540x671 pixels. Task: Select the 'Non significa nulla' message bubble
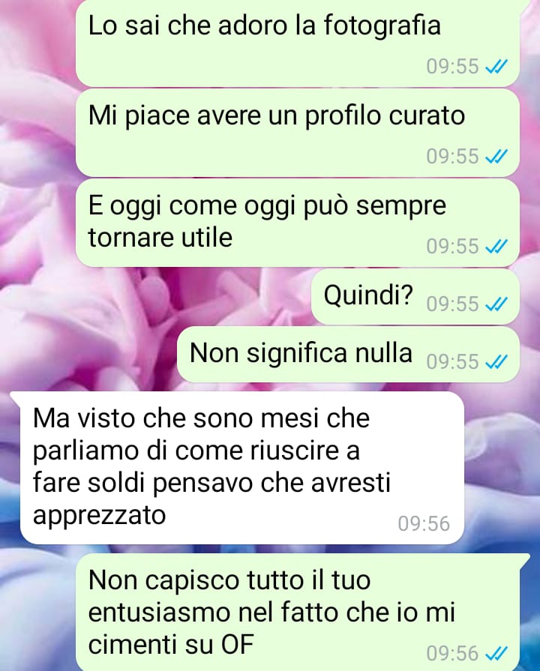point(349,355)
